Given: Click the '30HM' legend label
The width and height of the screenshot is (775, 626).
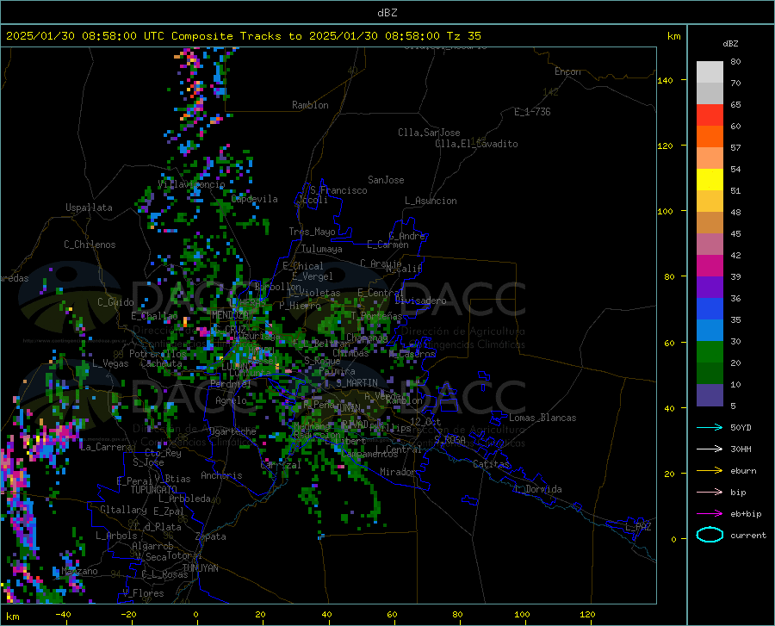Looking at the screenshot, I should [x=741, y=449].
